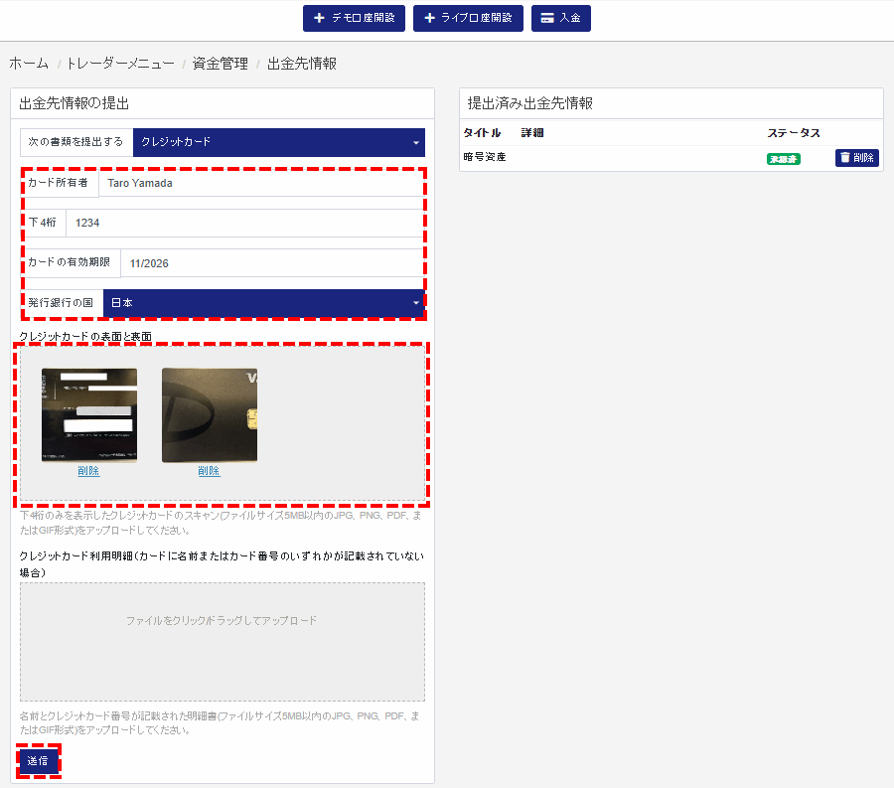Image resolution: width=894 pixels, height=788 pixels.
Task: Click the タイトル column header
Action: tap(482, 133)
